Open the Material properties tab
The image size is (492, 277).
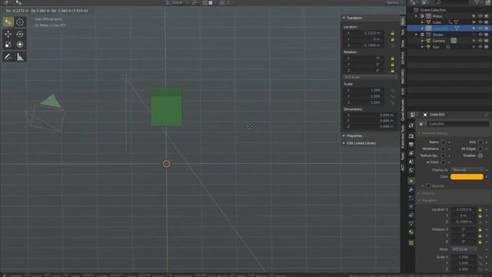tap(411, 232)
